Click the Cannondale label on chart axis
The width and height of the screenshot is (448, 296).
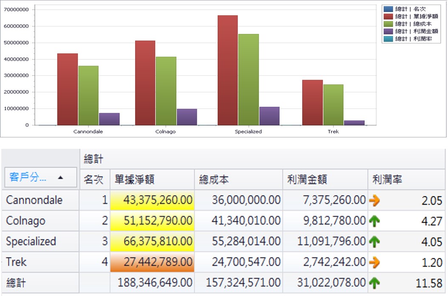click(x=88, y=131)
